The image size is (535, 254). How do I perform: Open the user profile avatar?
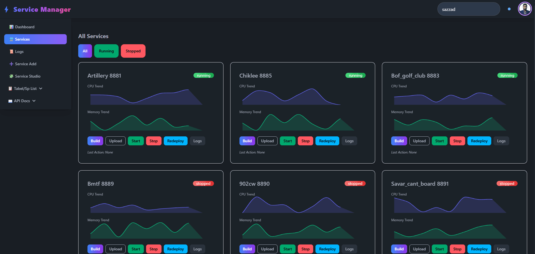click(525, 9)
